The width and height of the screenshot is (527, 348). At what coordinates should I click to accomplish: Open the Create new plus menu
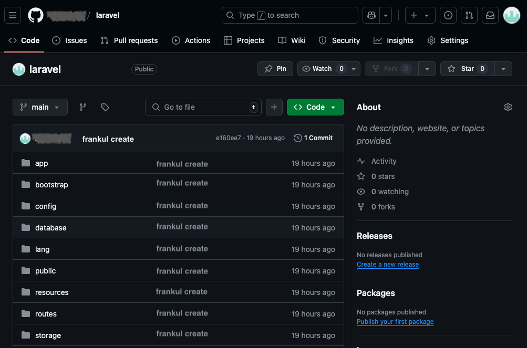(x=420, y=15)
